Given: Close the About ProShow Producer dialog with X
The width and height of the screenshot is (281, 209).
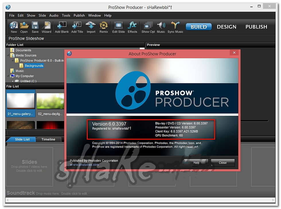Looking at the screenshot, I should (234, 53).
